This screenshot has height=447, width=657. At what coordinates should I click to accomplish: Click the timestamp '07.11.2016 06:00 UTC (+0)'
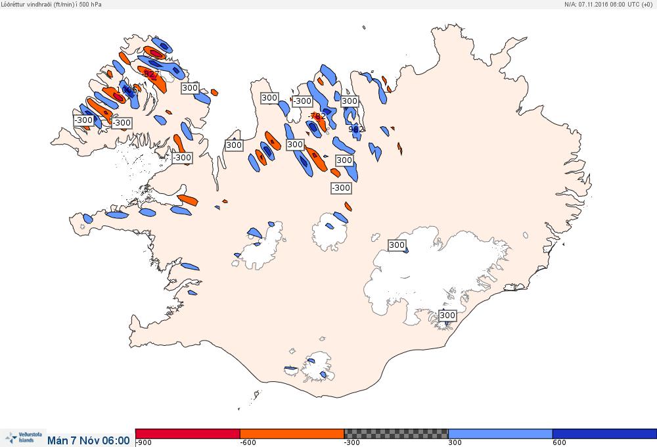click(x=616, y=4)
